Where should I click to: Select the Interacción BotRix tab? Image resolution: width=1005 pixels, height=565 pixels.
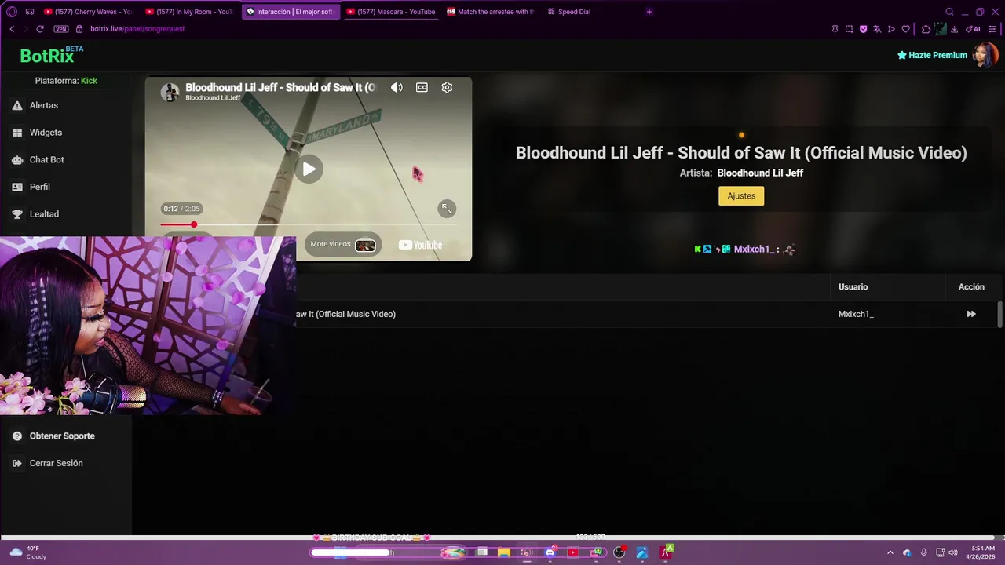click(x=291, y=12)
